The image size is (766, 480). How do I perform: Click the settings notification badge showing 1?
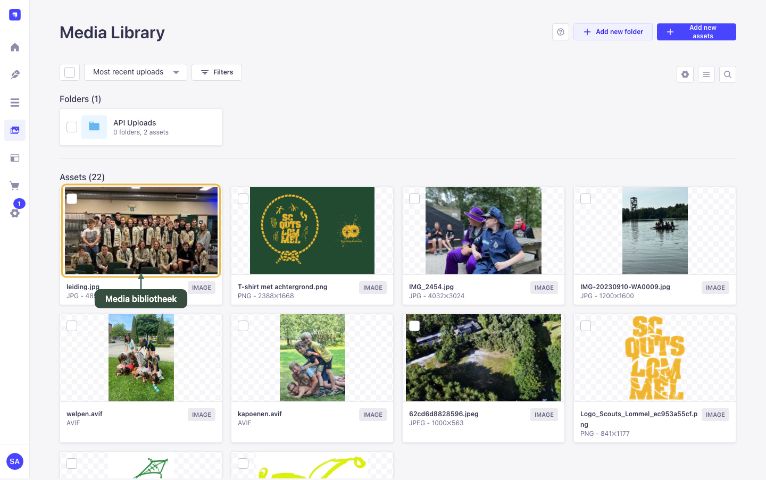(19, 204)
